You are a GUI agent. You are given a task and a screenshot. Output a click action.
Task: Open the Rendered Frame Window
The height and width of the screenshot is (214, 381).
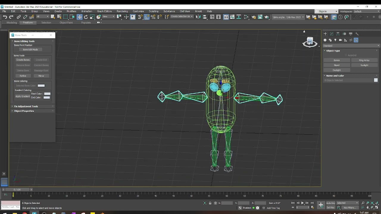[260, 17]
